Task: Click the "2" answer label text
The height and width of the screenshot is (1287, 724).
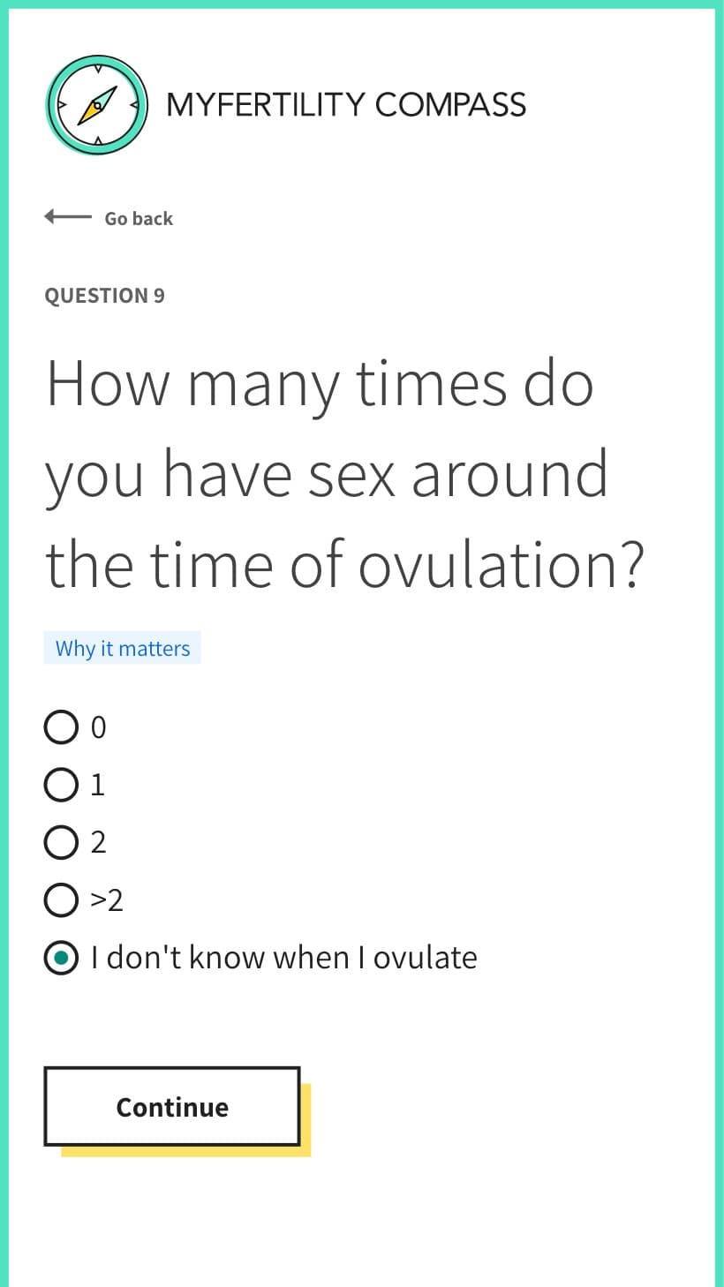Action: (98, 842)
